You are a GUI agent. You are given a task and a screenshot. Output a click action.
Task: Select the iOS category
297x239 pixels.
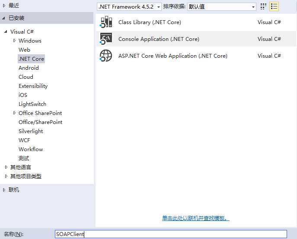(x=23, y=95)
